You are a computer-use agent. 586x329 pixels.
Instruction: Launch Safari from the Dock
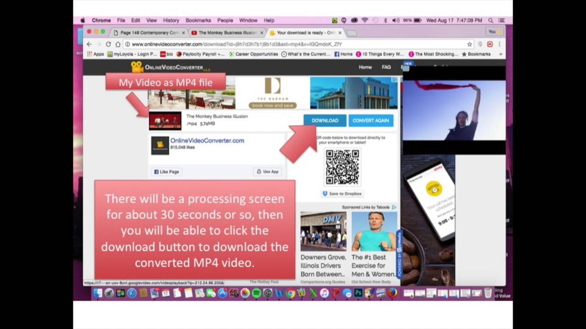pyautogui.click(x=131, y=293)
